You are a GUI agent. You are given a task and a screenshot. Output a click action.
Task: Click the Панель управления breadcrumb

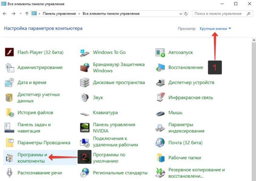click(x=59, y=13)
